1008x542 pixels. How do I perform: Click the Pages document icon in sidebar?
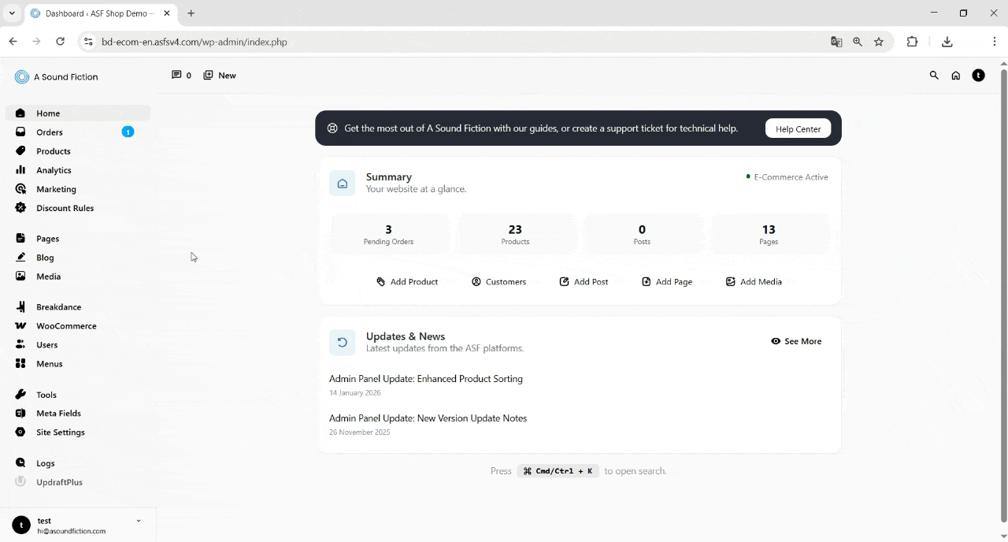pyautogui.click(x=20, y=238)
